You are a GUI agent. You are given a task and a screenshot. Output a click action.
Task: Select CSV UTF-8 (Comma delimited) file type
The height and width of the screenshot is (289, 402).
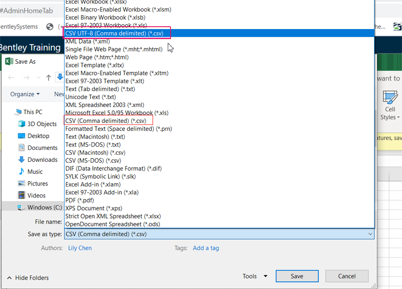pos(219,33)
